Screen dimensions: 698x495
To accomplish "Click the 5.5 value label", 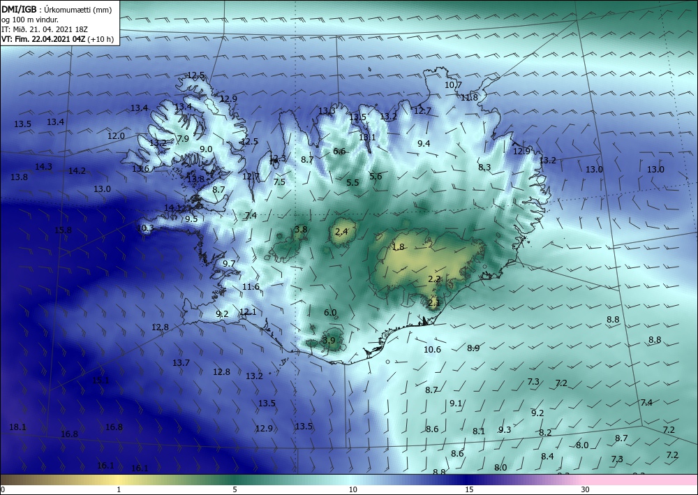I will tap(352, 182).
